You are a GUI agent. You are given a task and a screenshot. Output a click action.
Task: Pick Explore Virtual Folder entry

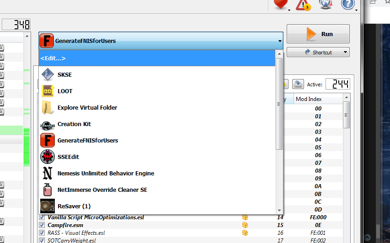click(x=157, y=107)
